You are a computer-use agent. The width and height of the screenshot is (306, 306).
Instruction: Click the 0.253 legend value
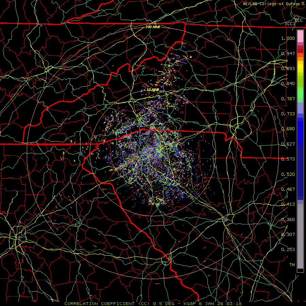[x=288, y=250]
